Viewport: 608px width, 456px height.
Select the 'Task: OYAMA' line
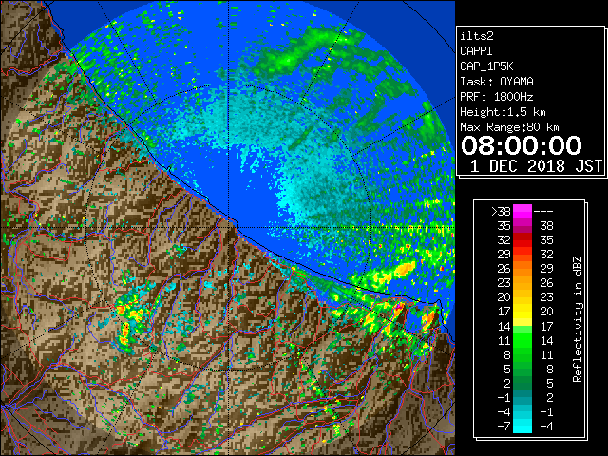pyautogui.click(x=497, y=82)
